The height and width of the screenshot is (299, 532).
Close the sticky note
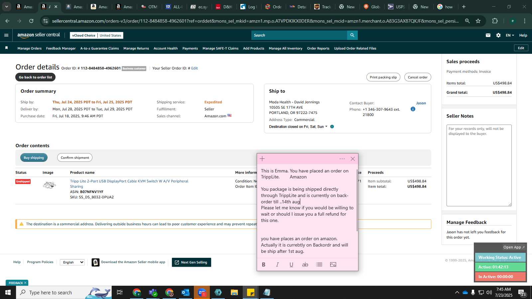click(353, 159)
